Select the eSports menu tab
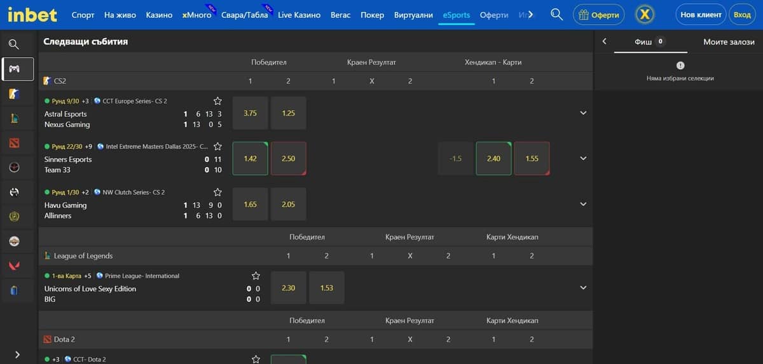Image resolution: width=763 pixels, height=364 pixels. click(457, 15)
